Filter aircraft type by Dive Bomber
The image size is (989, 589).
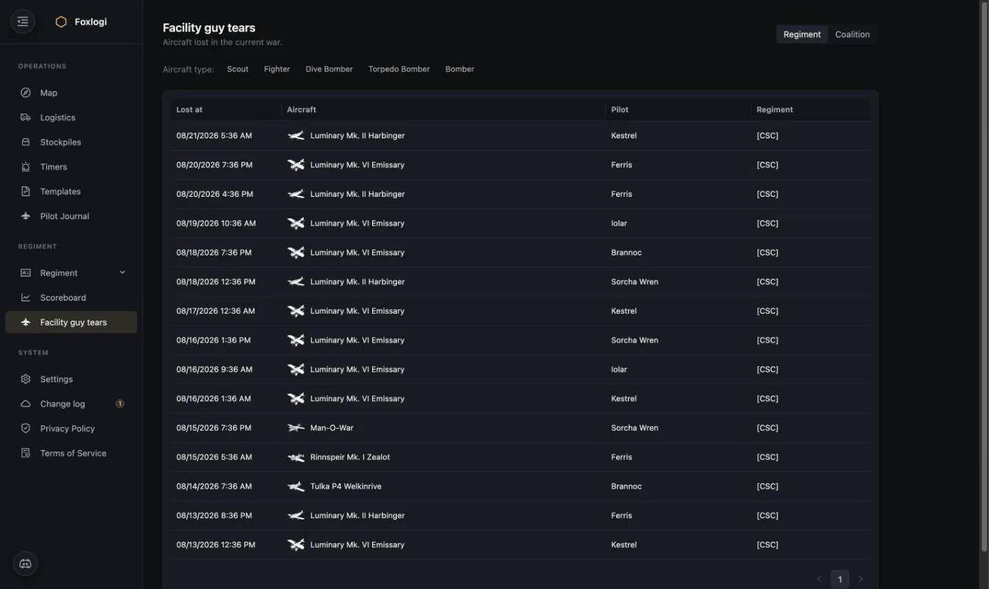(x=329, y=69)
